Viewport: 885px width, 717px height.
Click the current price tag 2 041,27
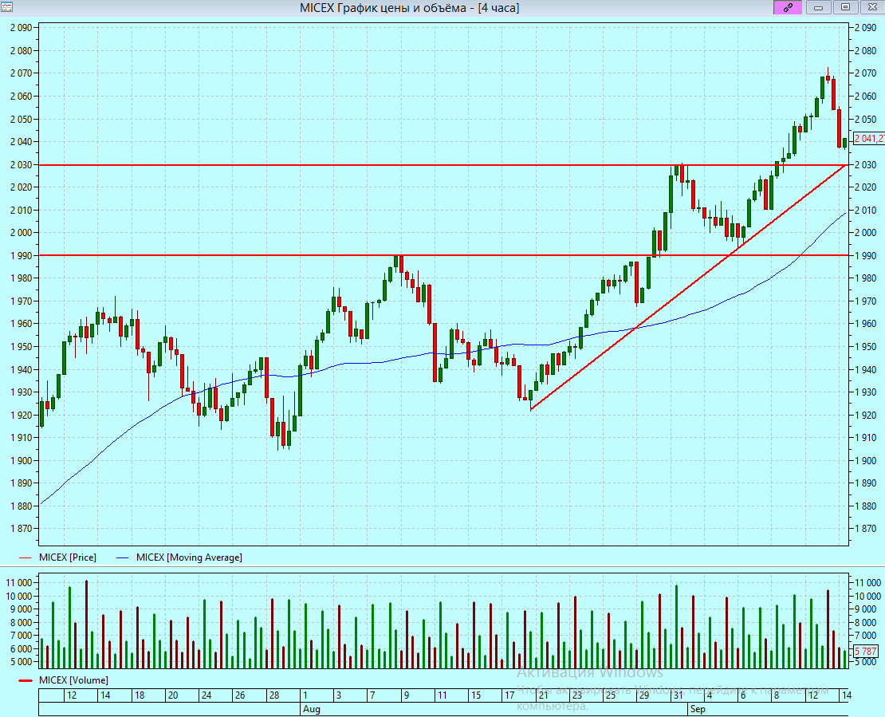tap(868, 138)
